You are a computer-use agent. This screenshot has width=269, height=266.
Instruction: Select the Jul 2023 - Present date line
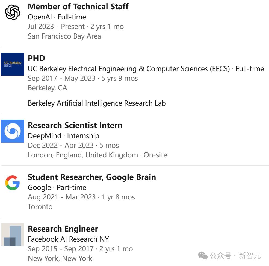point(76,27)
